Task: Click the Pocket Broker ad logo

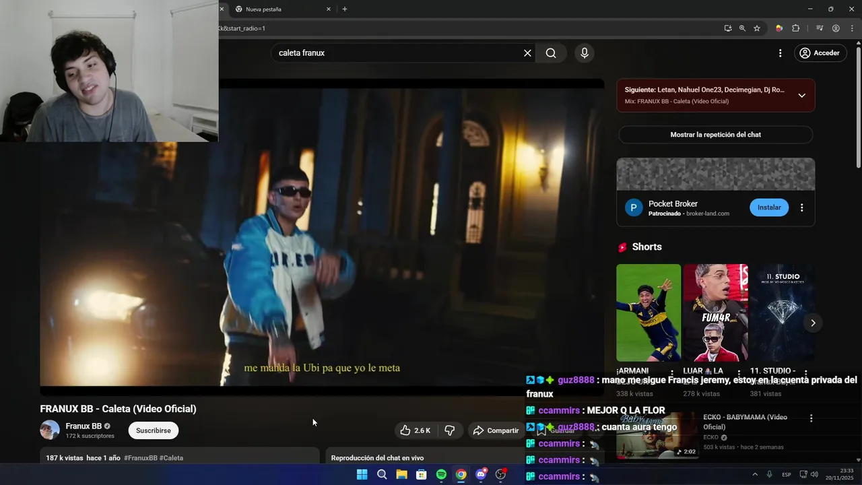Action: (x=634, y=207)
